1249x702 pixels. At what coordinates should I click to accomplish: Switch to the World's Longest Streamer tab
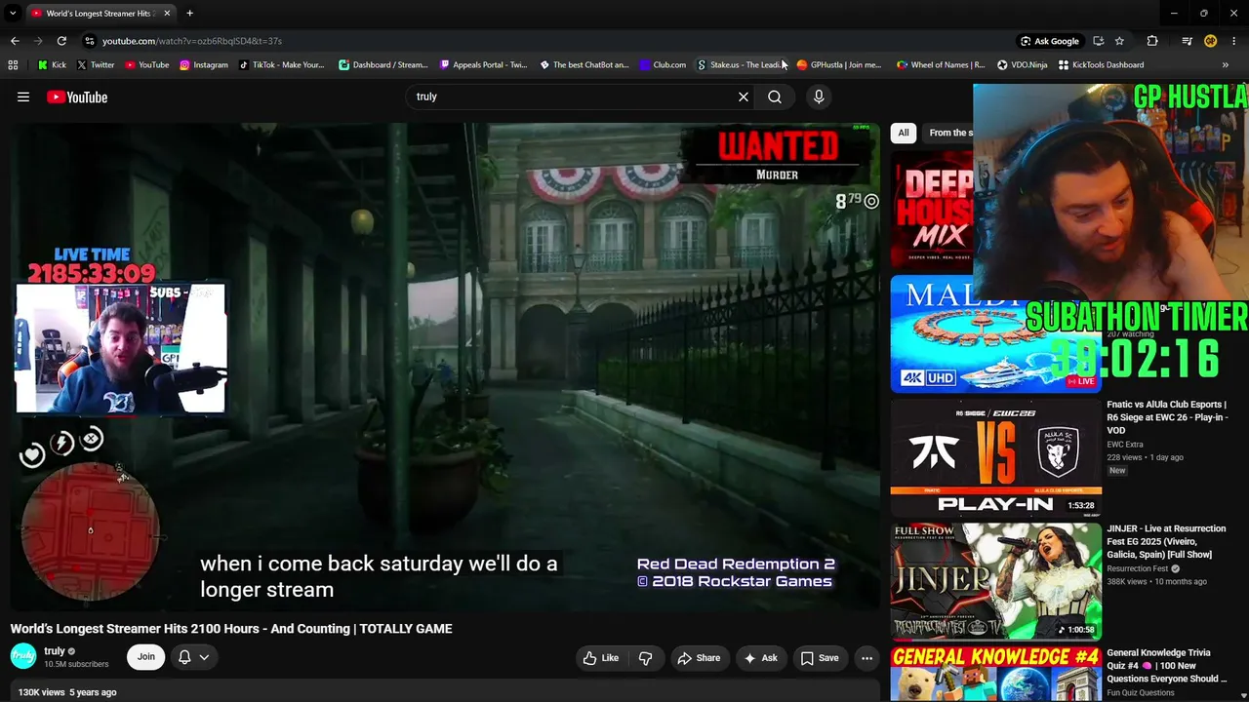coord(101,13)
